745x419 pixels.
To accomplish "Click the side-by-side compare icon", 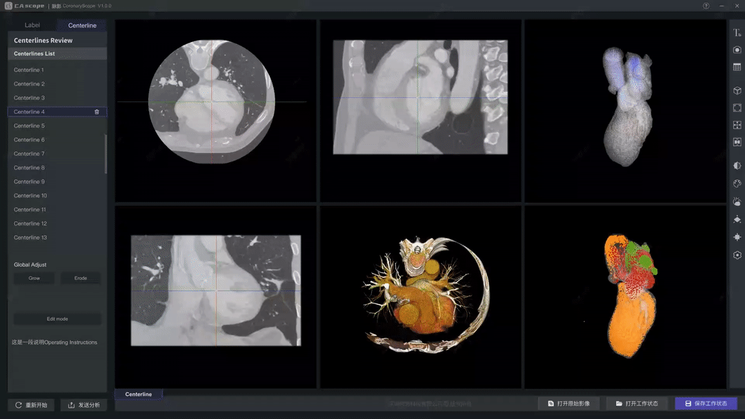I will (x=737, y=143).
